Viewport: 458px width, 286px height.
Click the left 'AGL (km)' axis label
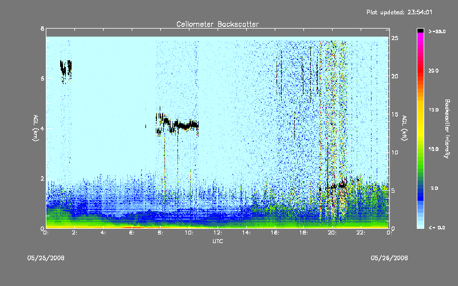35,128
